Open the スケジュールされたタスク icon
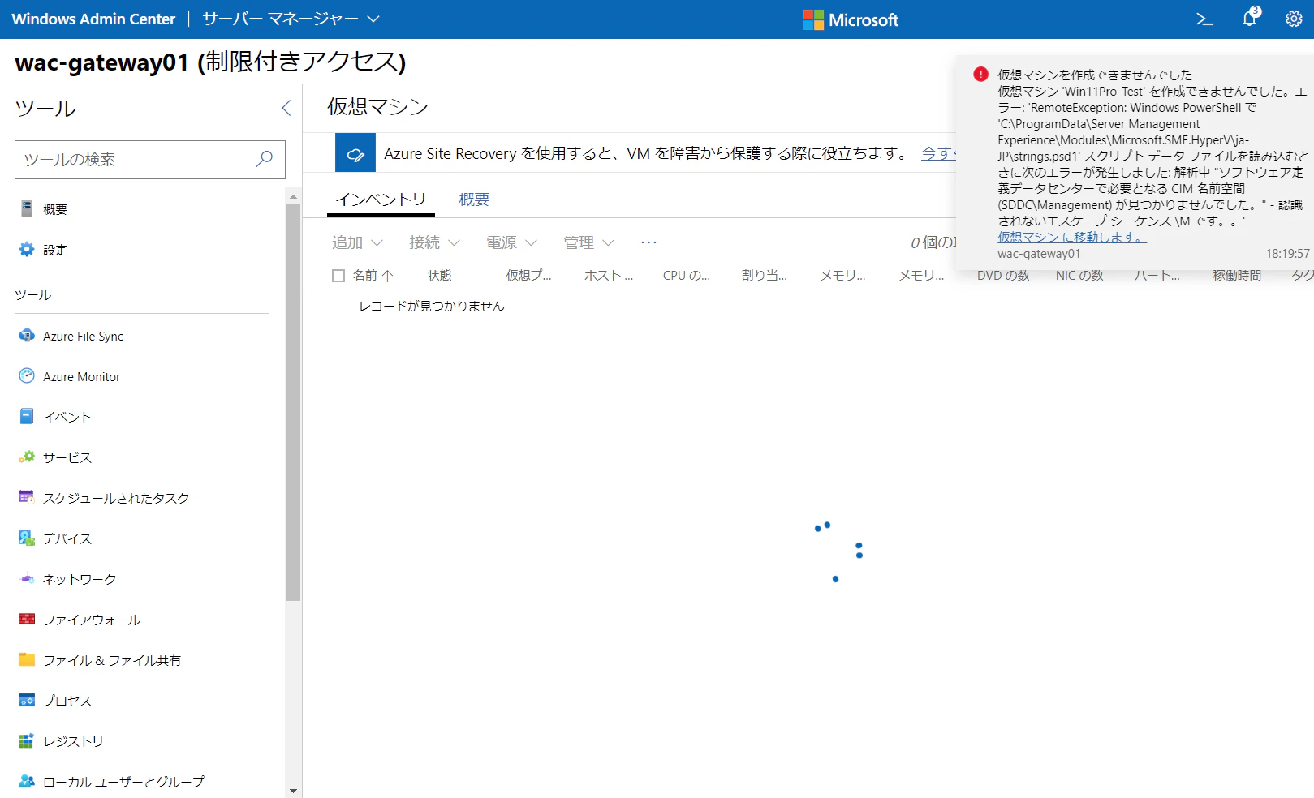1314x798 pixels. (27, 497)
